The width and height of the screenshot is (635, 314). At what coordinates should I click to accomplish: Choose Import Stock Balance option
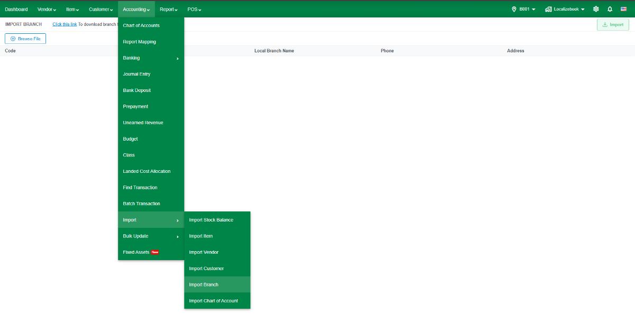pos(217,220)
